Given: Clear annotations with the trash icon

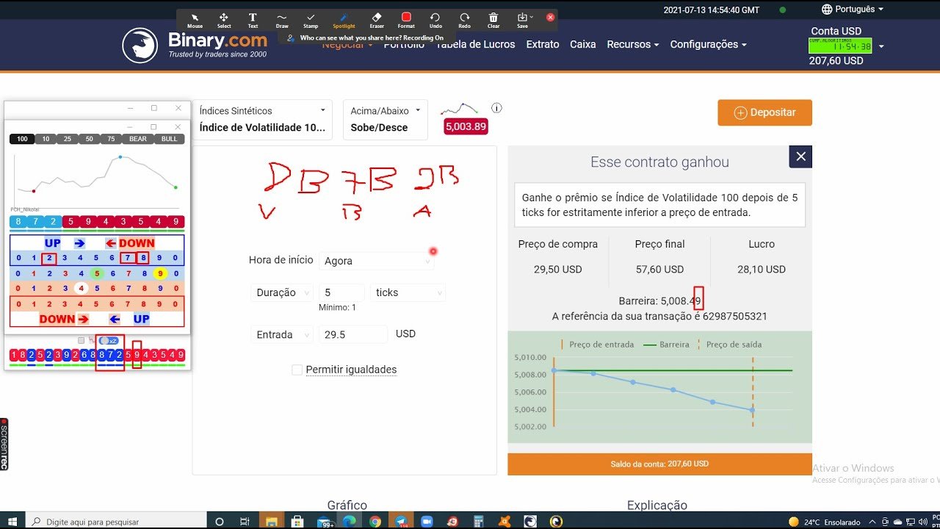Looking at the screenshot, I should (493, 20).
